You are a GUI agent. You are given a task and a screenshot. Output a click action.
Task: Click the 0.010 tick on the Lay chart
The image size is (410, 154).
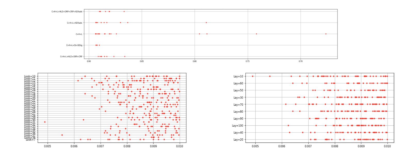click(387, 146)
